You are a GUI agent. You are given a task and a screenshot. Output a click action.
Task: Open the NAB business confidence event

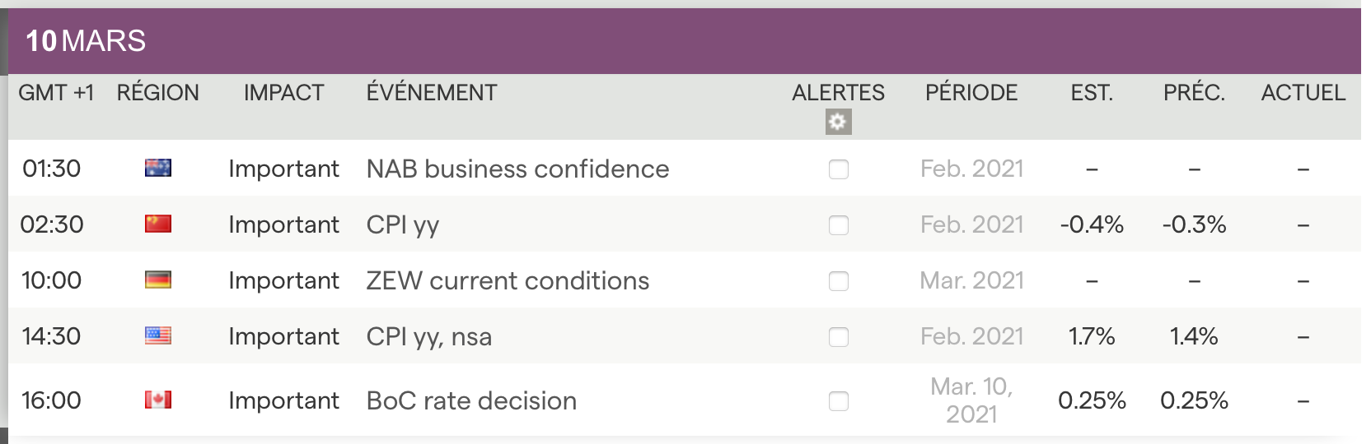click(517, 169)
